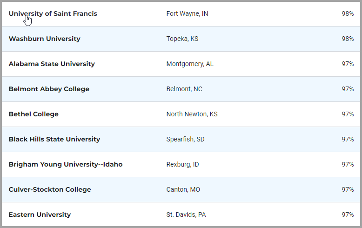This screenshot has width=362, height=228.
Task: Click 97% rate for Eastern University
Action: (x=348, y=215)
